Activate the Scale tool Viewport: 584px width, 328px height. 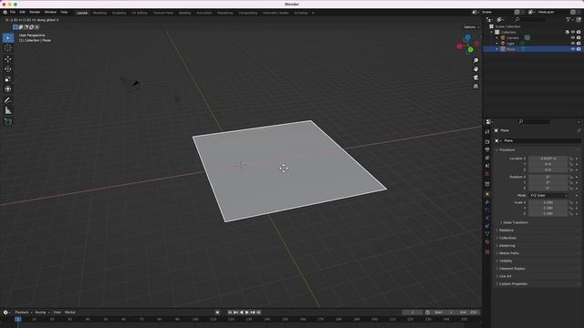(x=8, y=79)
